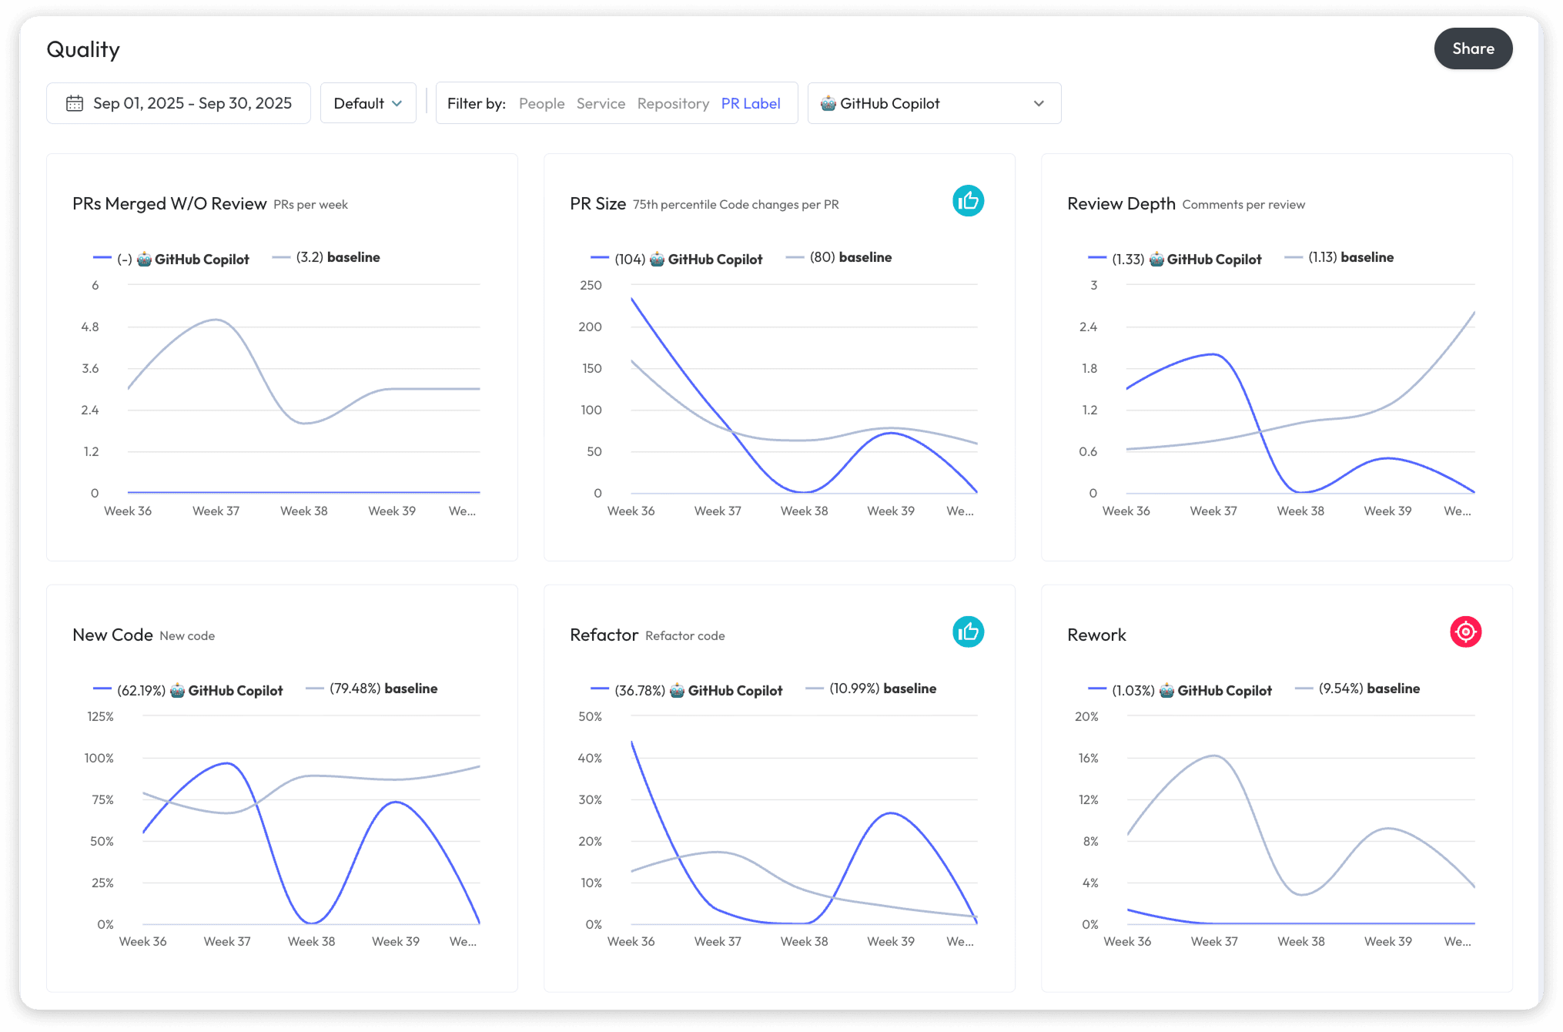
Task: Click the thumbs-up icon on Refactor chart
Action: click(x=969, y=632)
